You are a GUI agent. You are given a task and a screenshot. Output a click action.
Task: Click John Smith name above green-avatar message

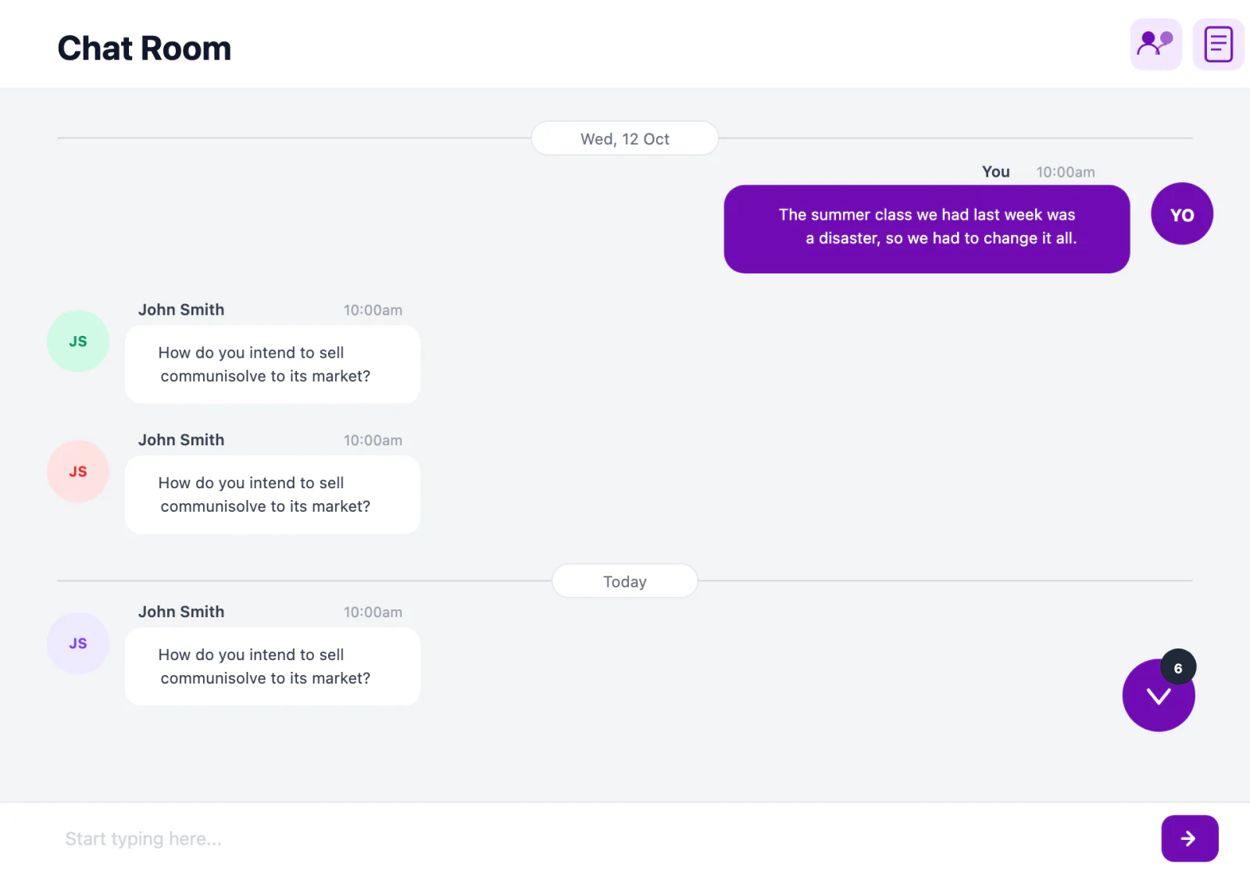coord(181,309)
